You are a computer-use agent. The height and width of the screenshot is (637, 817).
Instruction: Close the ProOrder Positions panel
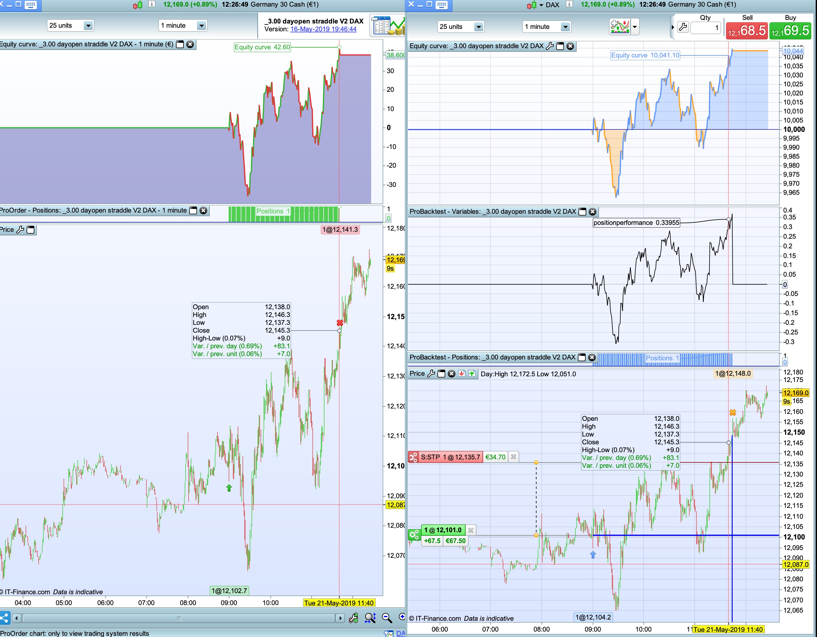(x=203, y=210)
